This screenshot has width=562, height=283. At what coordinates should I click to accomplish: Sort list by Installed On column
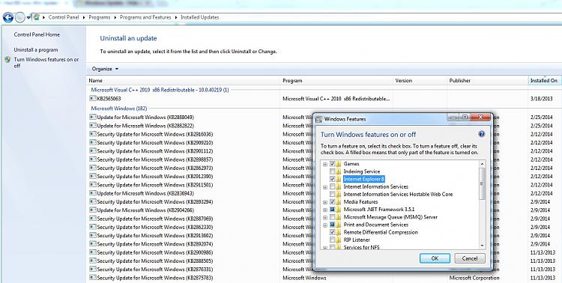[x=544, y=81]
